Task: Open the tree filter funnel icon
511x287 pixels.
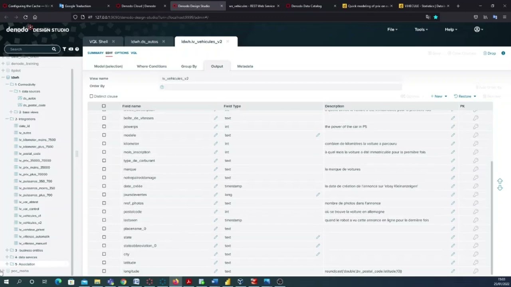Action: tap(64, 49)
